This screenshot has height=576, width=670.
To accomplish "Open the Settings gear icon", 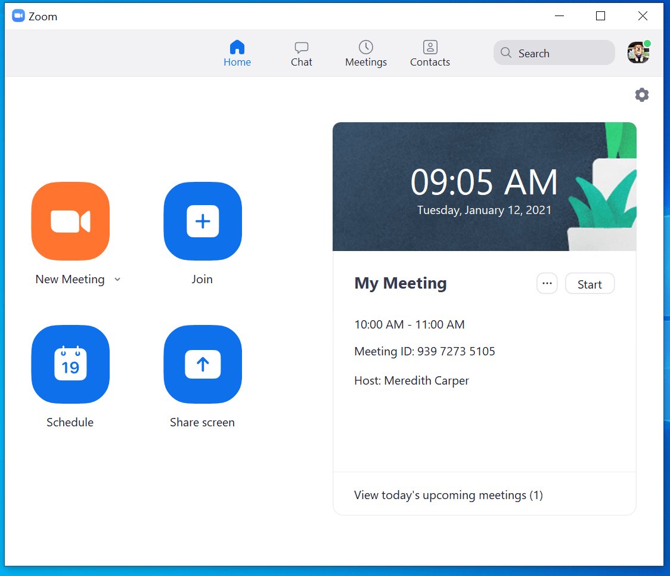I will 641,94.
